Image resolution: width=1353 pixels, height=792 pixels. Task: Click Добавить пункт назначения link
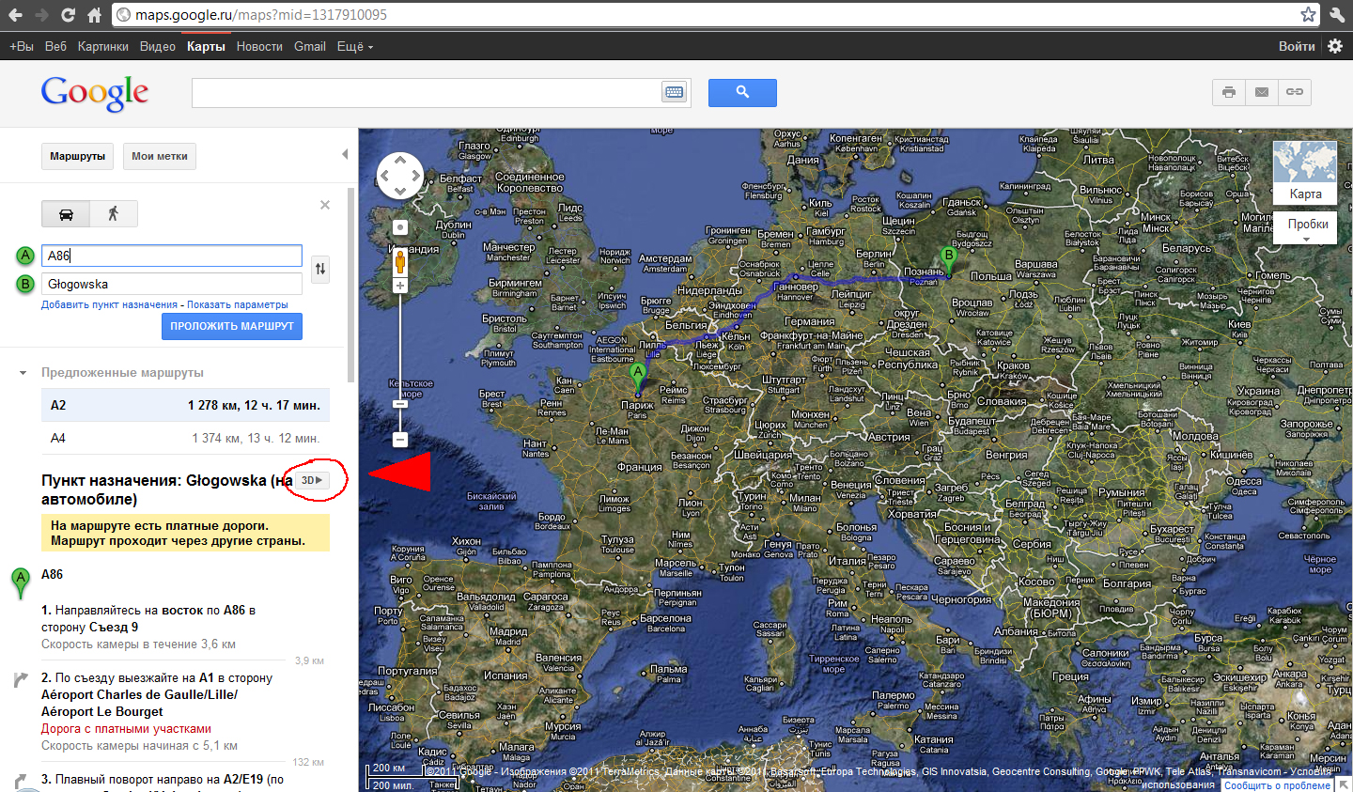click(x=109, y=304)
